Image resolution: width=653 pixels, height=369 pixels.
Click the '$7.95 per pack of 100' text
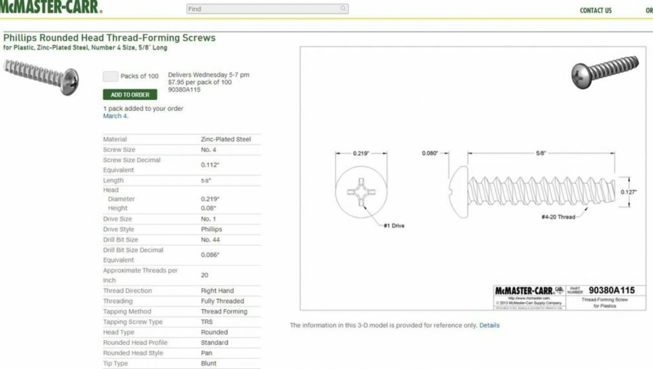pyautogui.click(x=199, y=82)
